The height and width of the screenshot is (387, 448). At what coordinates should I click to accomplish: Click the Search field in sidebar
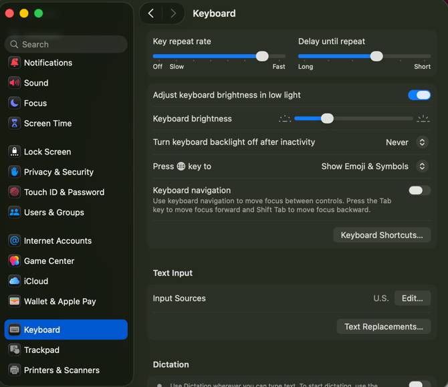coord(66,44)
